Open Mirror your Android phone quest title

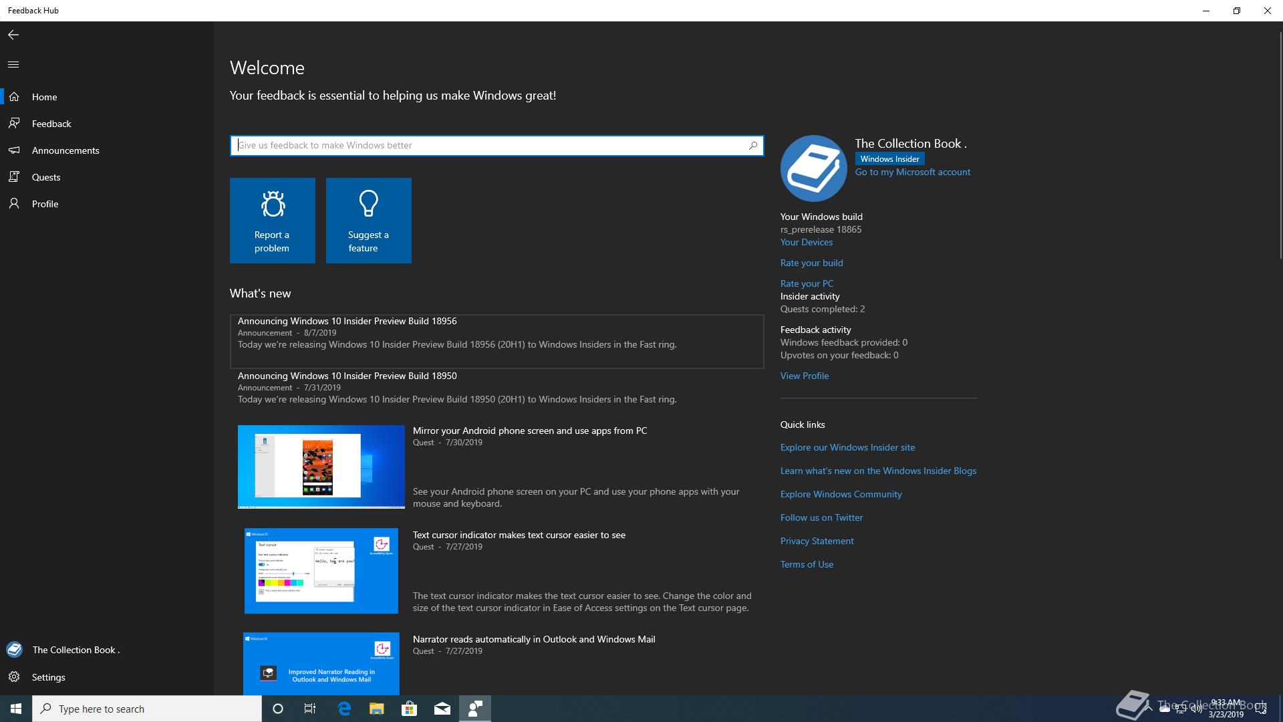coord(530,431)
